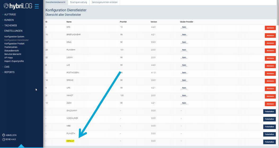
Task: Activate the LSGMV provider
Action: (x=270, y=58)
